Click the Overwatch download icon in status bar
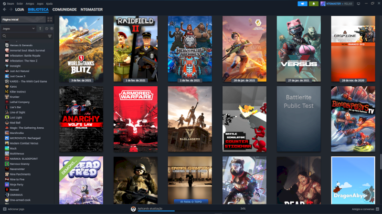This screenshot has width=382, height=214. (133, 209)
